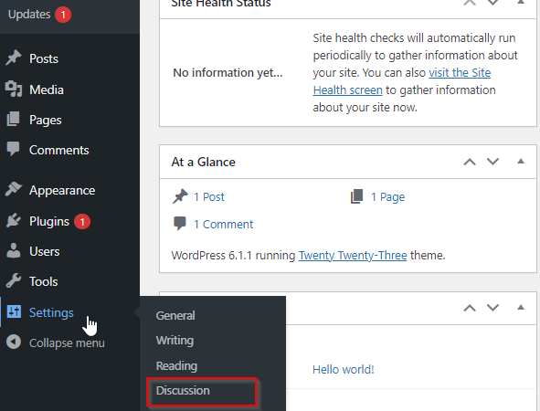540x411 pixels.
Task: Click the Tools wrench icon
Action: [14, 281]
